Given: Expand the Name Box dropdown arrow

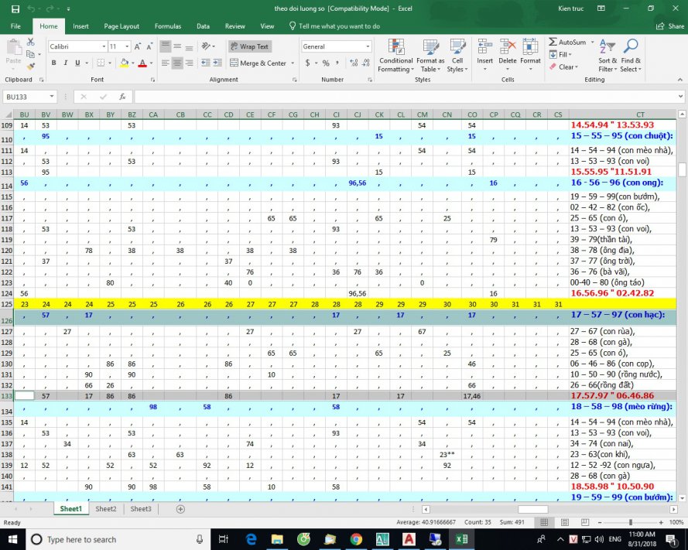Looking at the screenshot, I should 52,97.
